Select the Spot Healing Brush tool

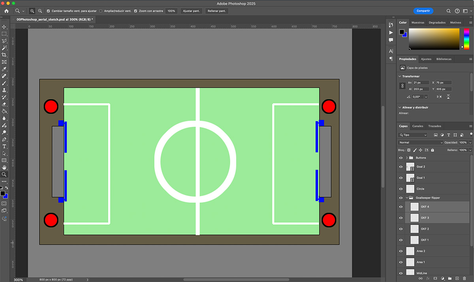click(4, 76)
